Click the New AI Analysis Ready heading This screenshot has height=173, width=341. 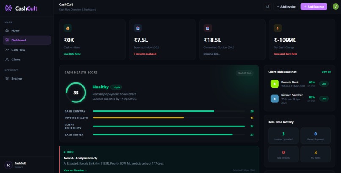click(80, 158)
